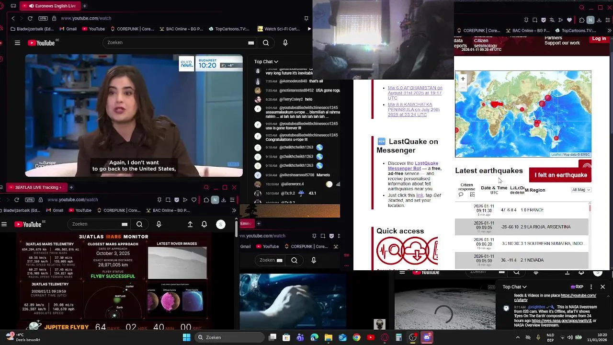Viewport: 613px width, 345px height.
Task: Open LastQuake Messenger Bot link
Action: [x=413, y=166]
